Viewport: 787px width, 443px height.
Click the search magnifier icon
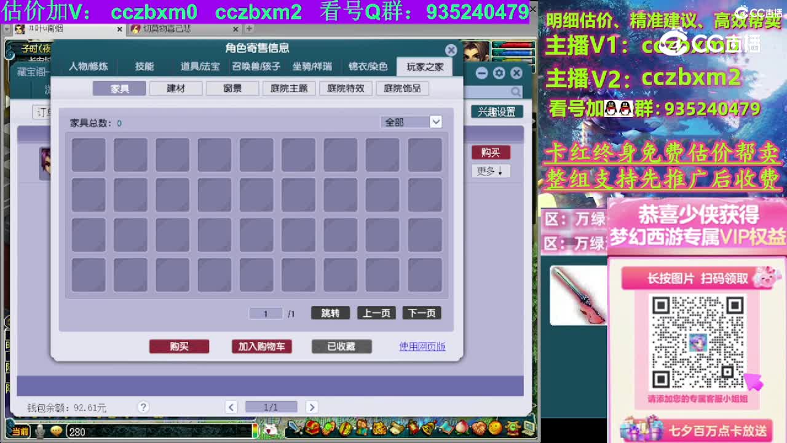[x=516, y=92]
